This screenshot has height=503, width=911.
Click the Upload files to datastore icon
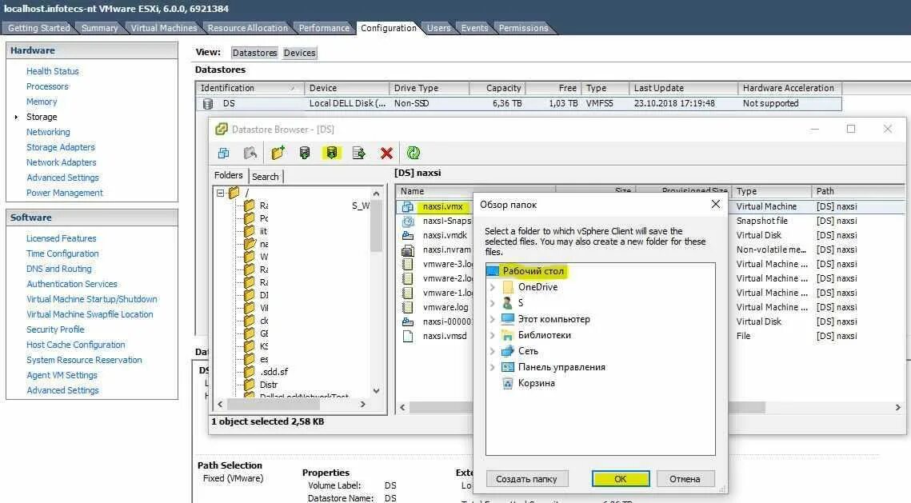305,152
